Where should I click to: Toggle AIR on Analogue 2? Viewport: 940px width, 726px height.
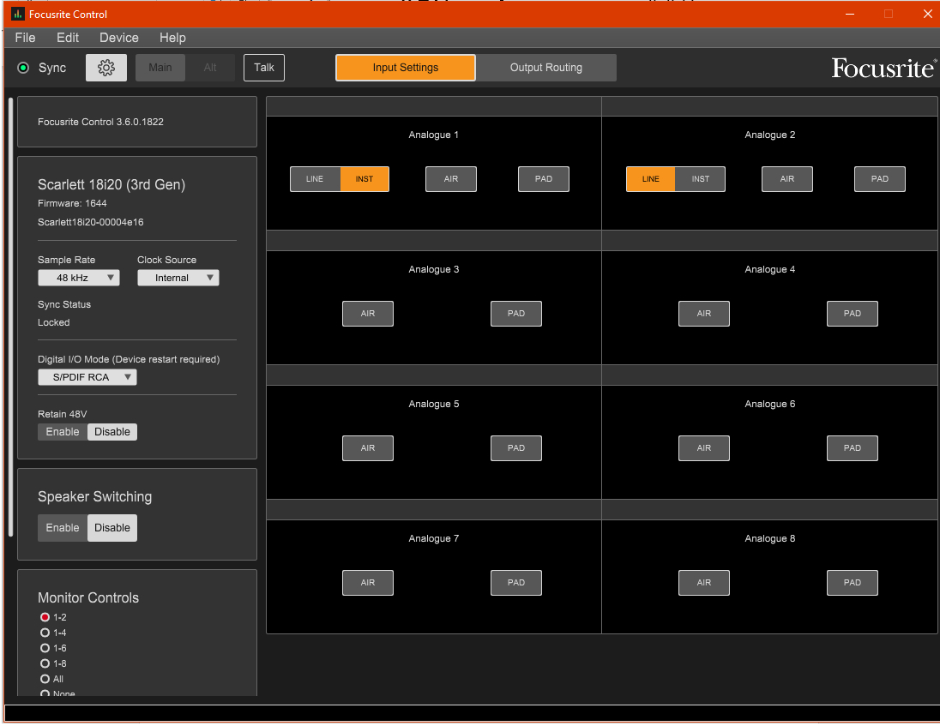pyautogui.click(x=787, y=179)
